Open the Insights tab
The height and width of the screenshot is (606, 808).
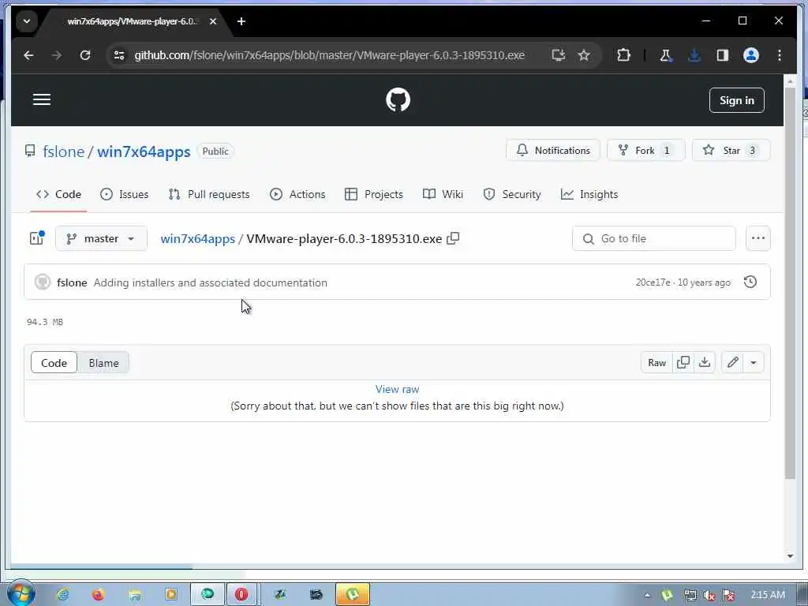pos(589,194)
